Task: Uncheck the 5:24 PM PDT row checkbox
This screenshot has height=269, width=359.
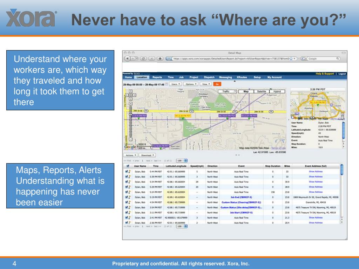Action: pos(126,192)
